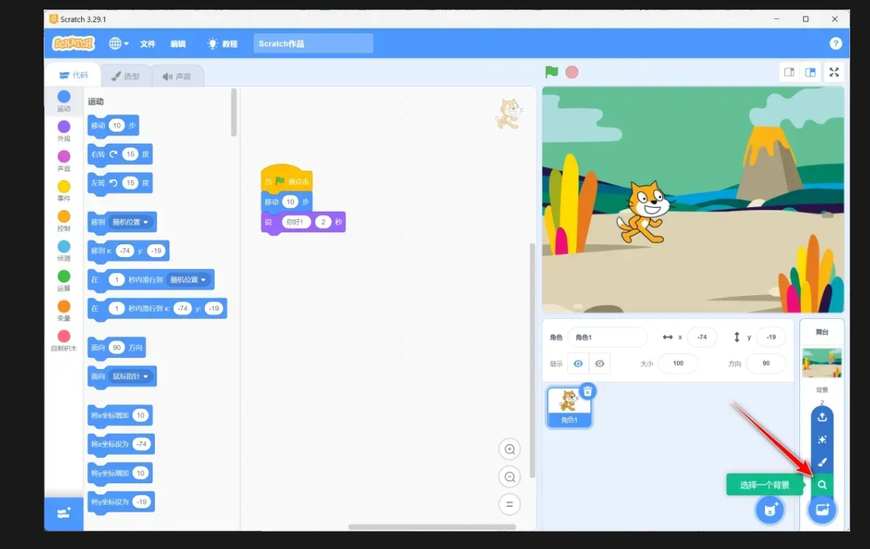Image resolution: width=870 pixels, height=549 pixels.
Task: Click the surprise backdrop sparkle icon
Action: pyautogui.click(x=822, y=440)
